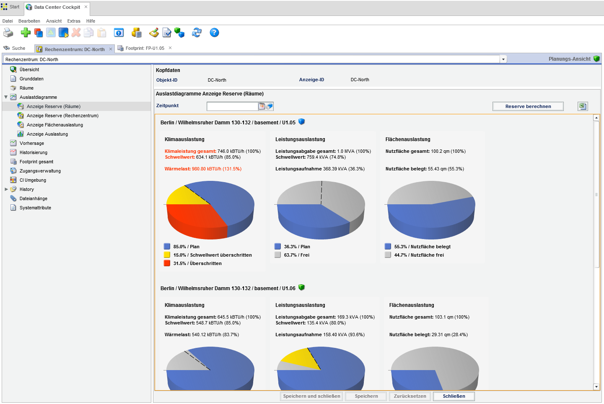This screenshot has width=604, height=404.
Task: Click the Schließen button
Action: pos(454,396)
